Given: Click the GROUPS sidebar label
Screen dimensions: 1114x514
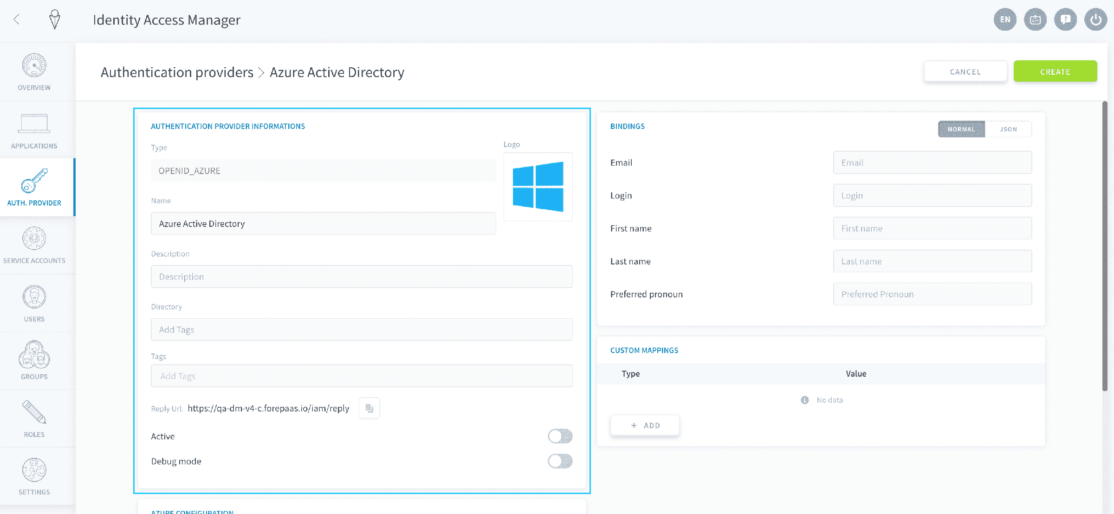Looking at the screenshot, I should tap(34, 377).
